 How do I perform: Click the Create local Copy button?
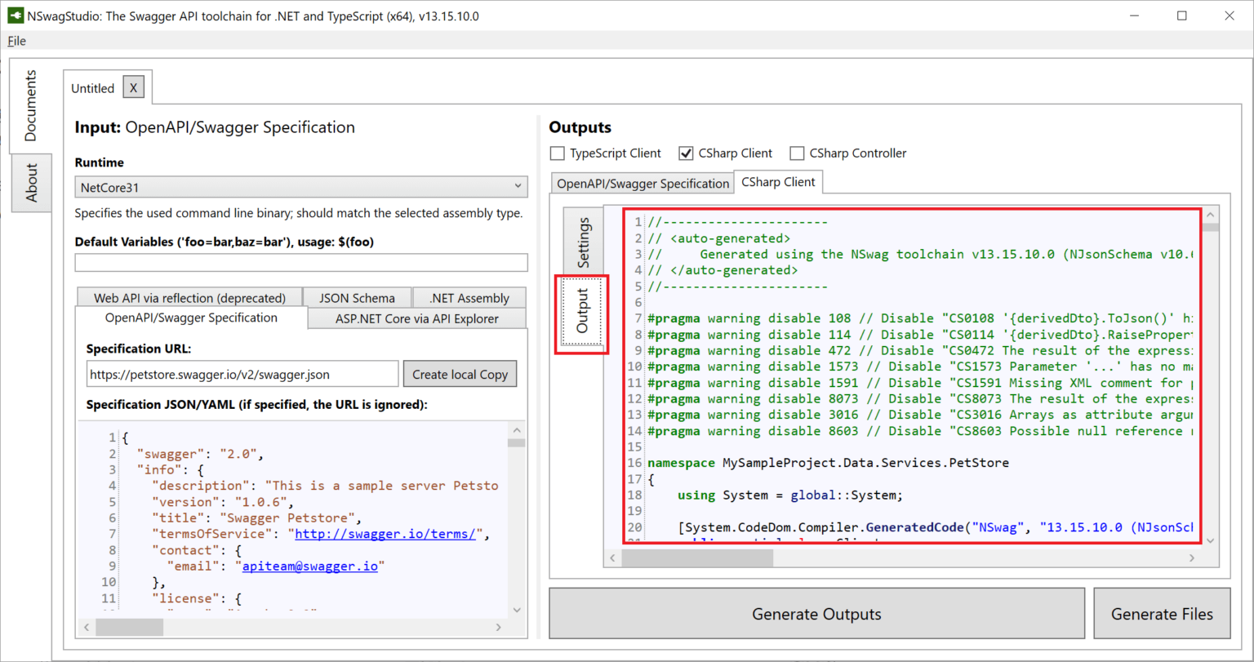[x=460, y=374]
